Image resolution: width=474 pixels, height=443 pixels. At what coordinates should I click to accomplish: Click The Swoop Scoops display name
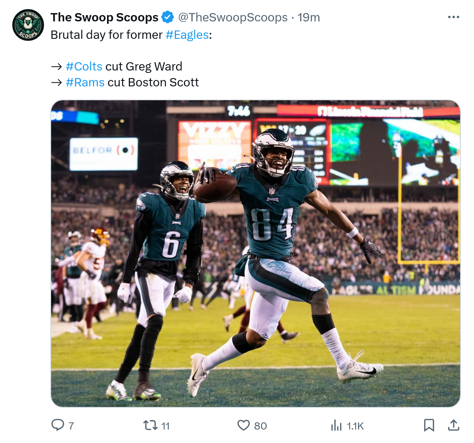[x=105, y=17]
